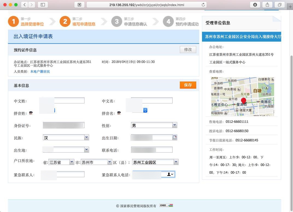This screenshot has width=293, height=212.
Task: Click the red map location pin
Action: (243, 101)
